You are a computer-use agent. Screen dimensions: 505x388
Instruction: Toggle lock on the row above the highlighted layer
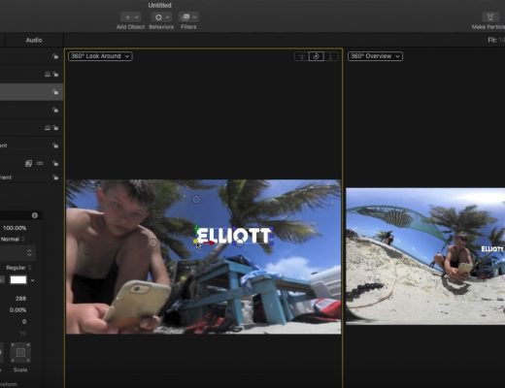click(55, 75)
